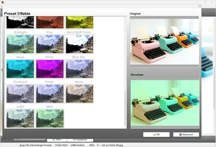Click the preset list vertical scrollbar
The width and height of the screenshot is (216, 147).
pos(126,107)
